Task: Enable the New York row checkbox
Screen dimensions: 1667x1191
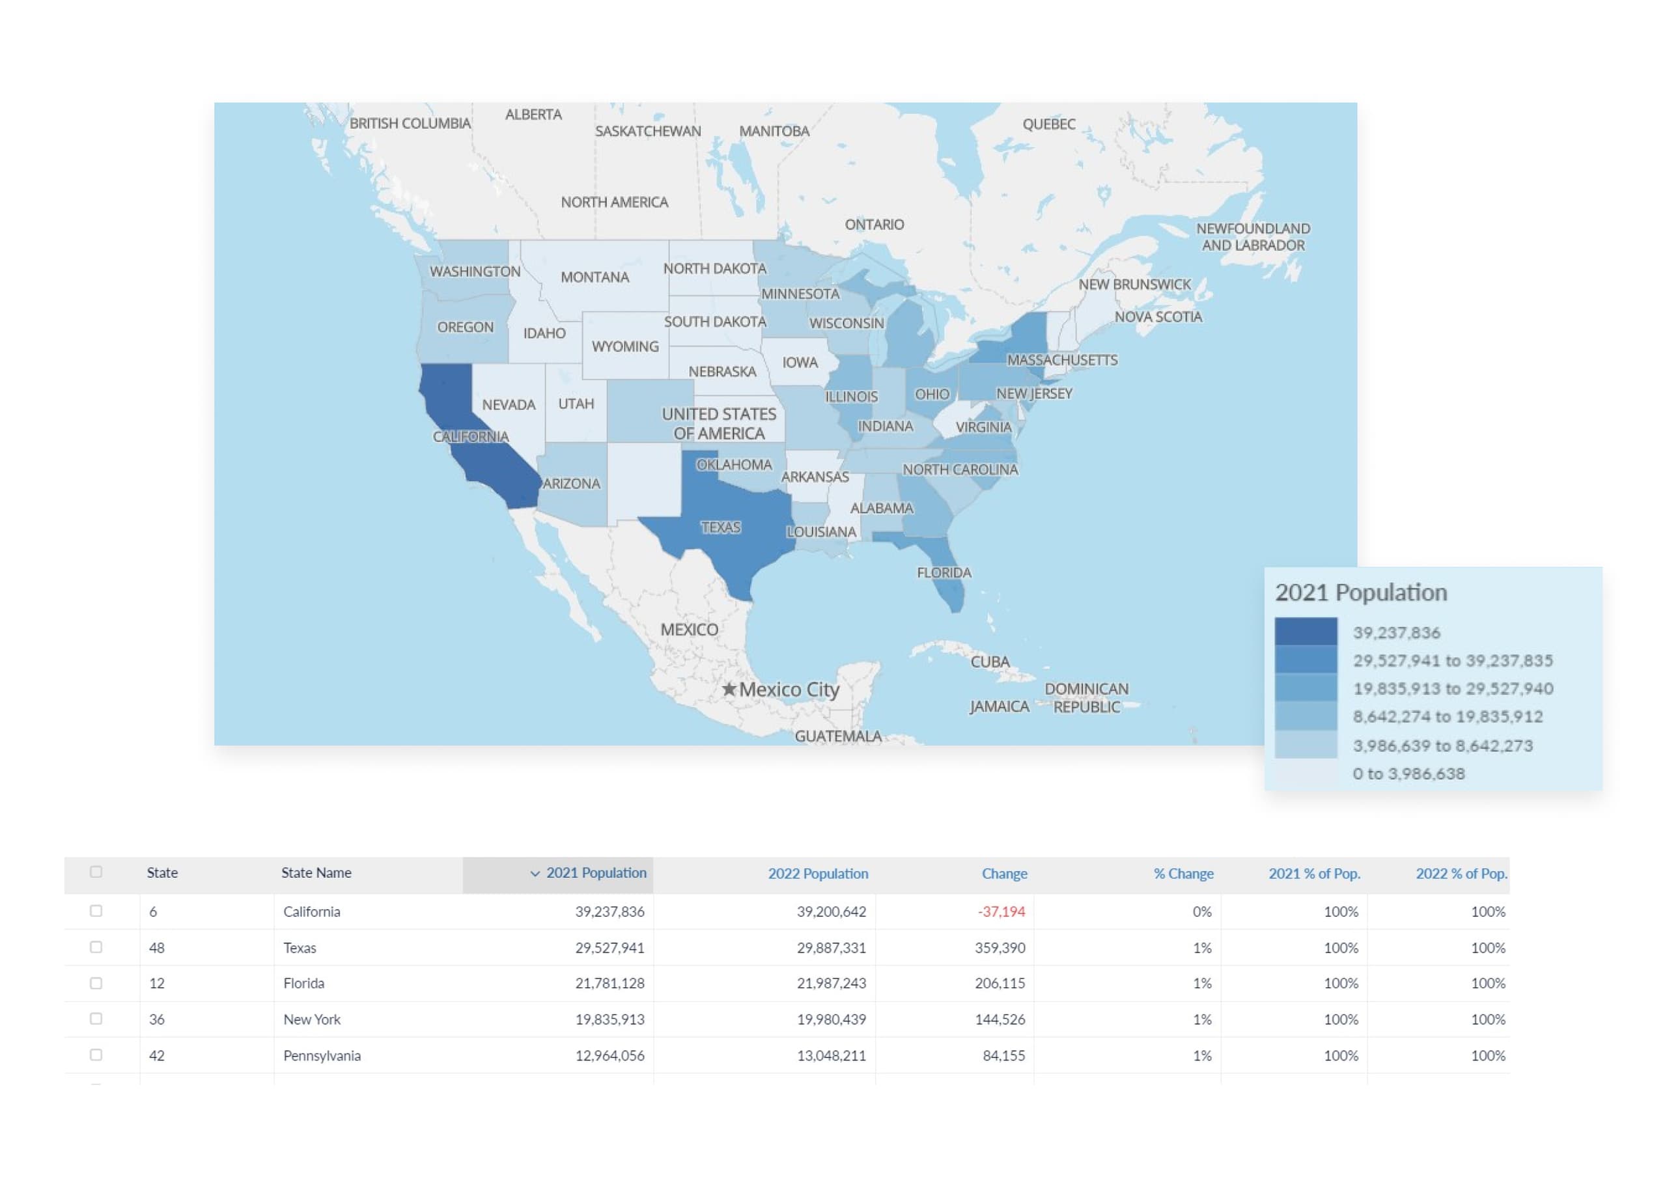Action: (96, 1018)
